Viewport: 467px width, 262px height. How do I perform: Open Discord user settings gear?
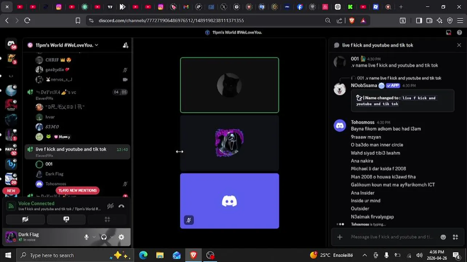click(x=121, y=237)
